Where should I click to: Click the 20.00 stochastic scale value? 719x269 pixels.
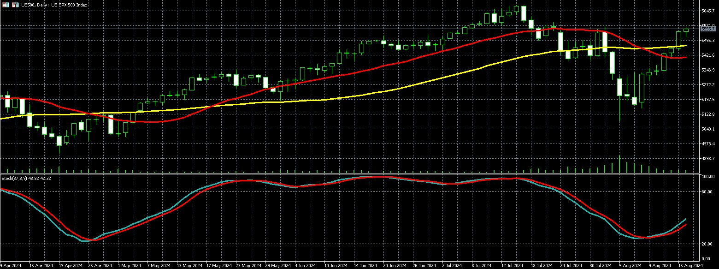(707, 244)
